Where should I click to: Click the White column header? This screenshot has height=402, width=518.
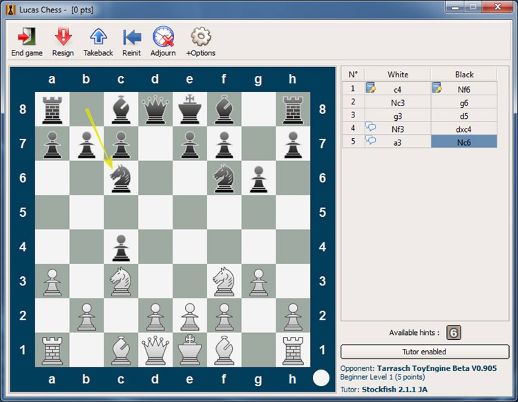tap(398, 75)
